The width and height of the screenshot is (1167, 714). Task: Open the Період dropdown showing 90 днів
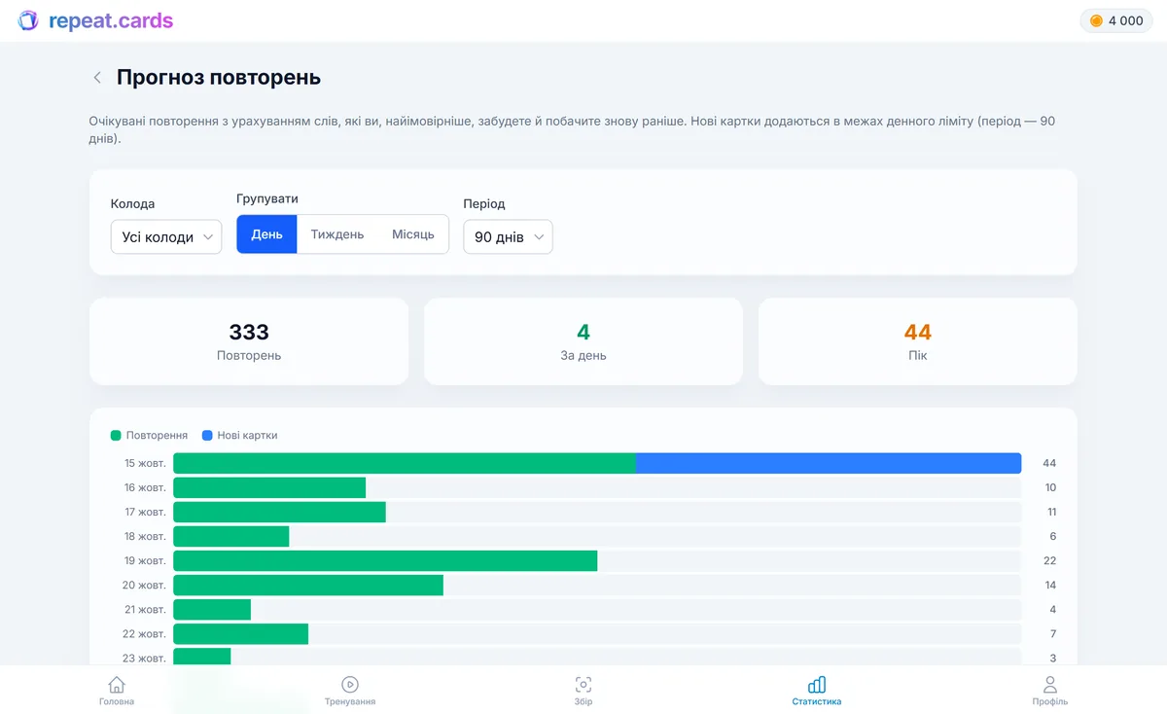[x=508, y=236]
